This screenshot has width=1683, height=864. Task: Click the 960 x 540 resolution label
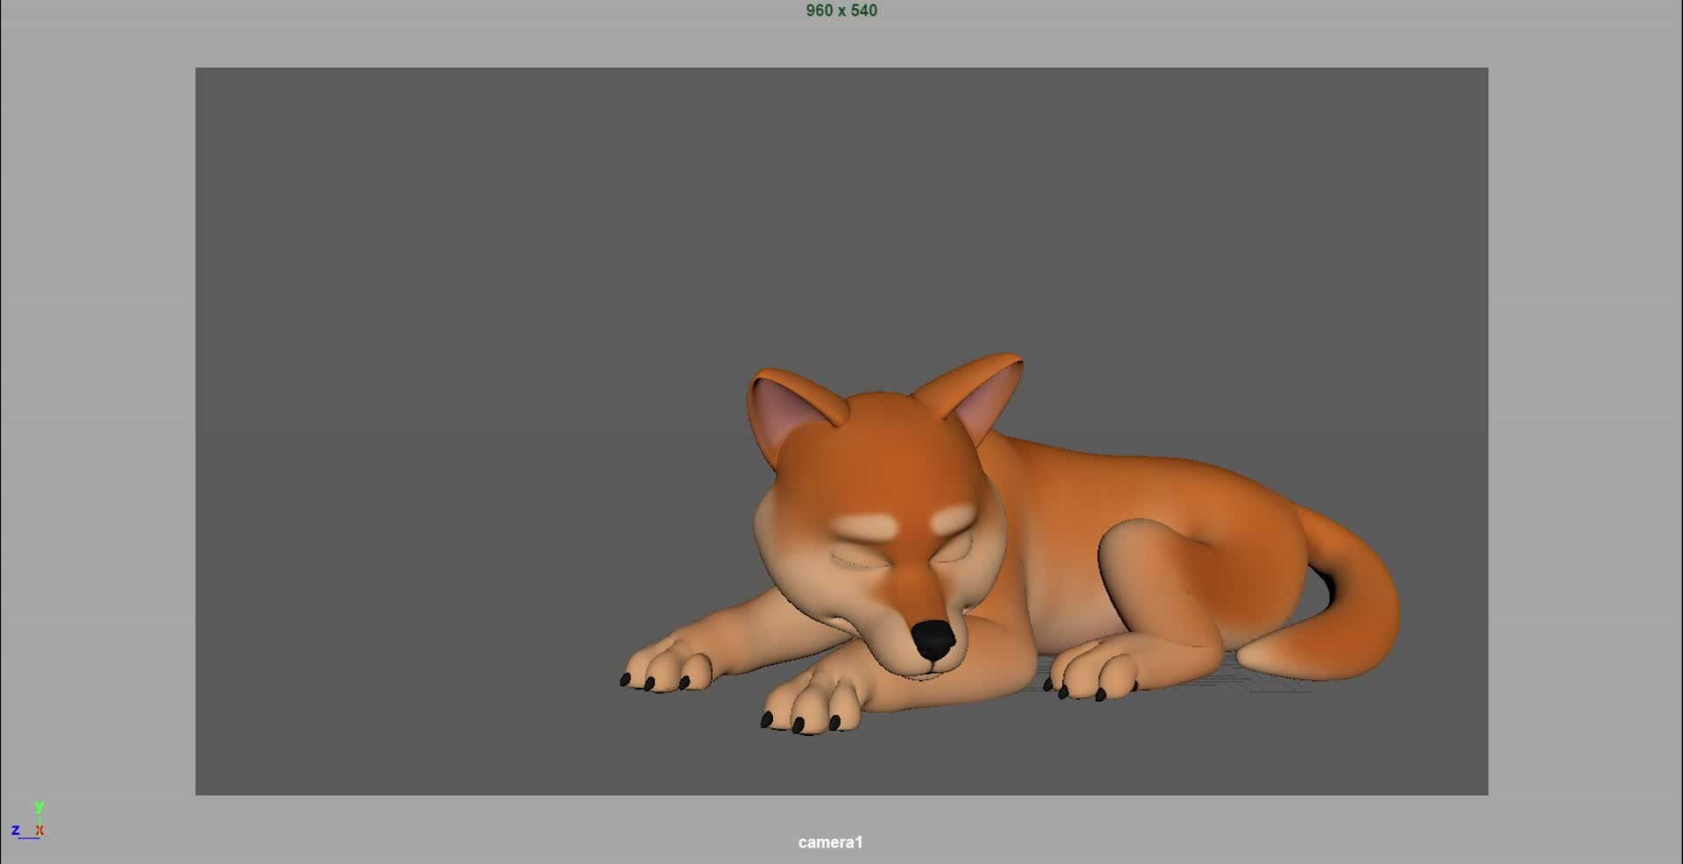(840, 11)
